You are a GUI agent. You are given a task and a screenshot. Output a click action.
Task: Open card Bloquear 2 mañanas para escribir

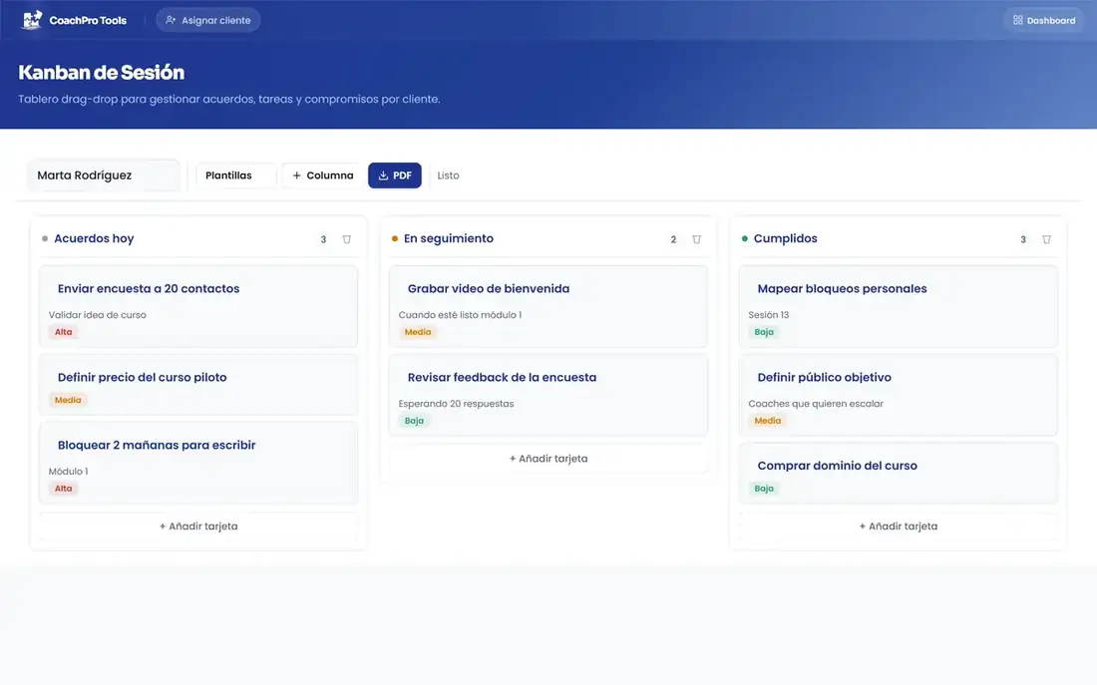pos(198,463)
